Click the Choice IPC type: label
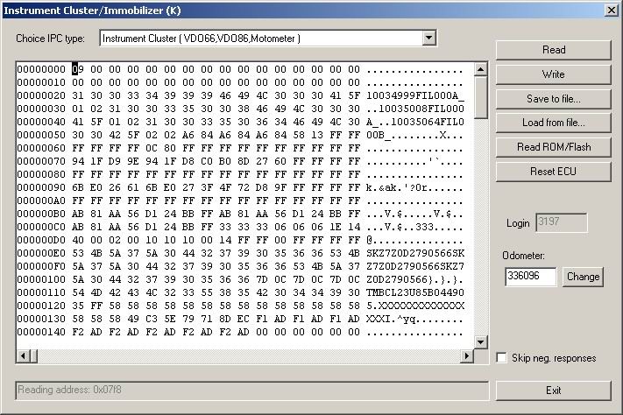Screen dimensions: 623x415 [50, 39]
